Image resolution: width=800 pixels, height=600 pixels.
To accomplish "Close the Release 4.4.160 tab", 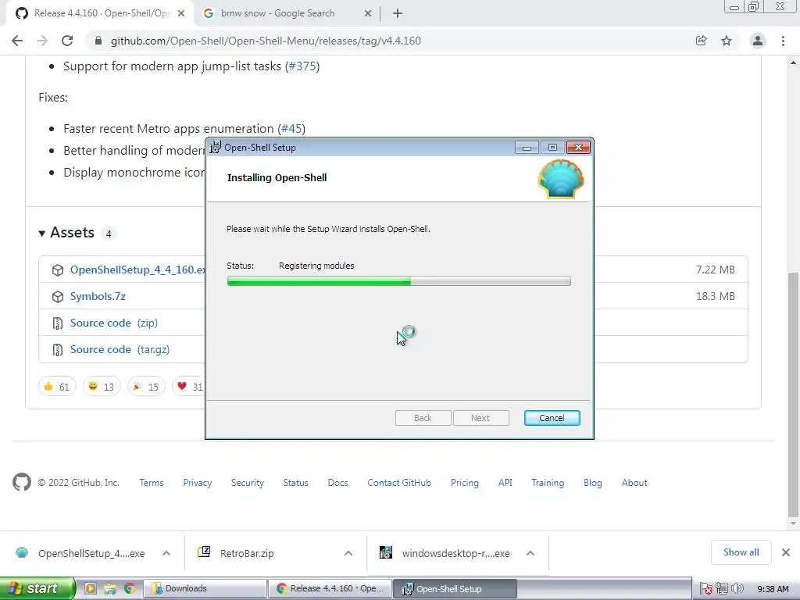I will 181,13.
